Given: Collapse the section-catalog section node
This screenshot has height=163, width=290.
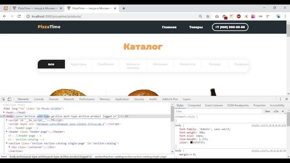Looking at the screenshot, I should pos(7,143).
